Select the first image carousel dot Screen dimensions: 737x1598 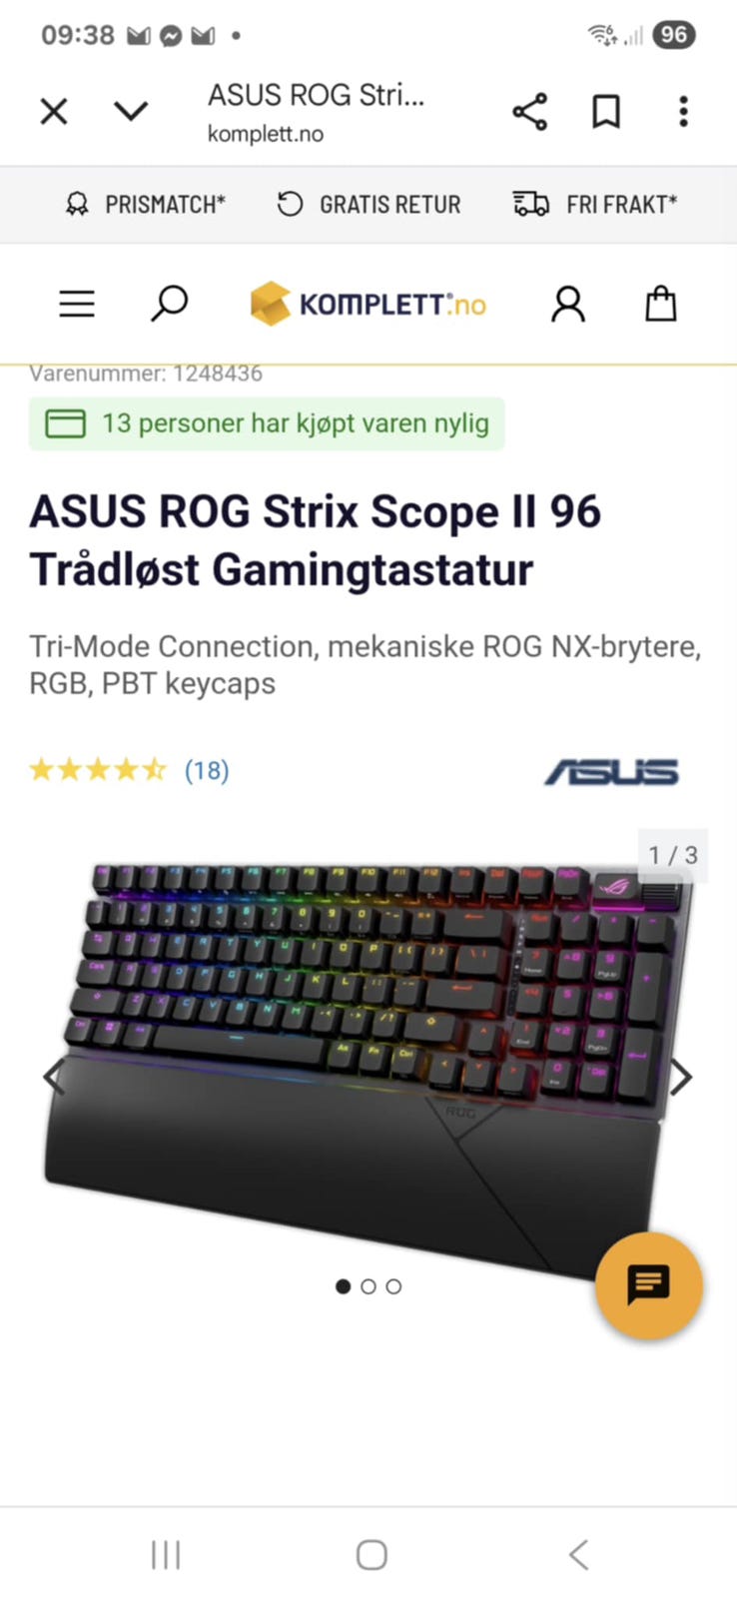coord(344,1286)
